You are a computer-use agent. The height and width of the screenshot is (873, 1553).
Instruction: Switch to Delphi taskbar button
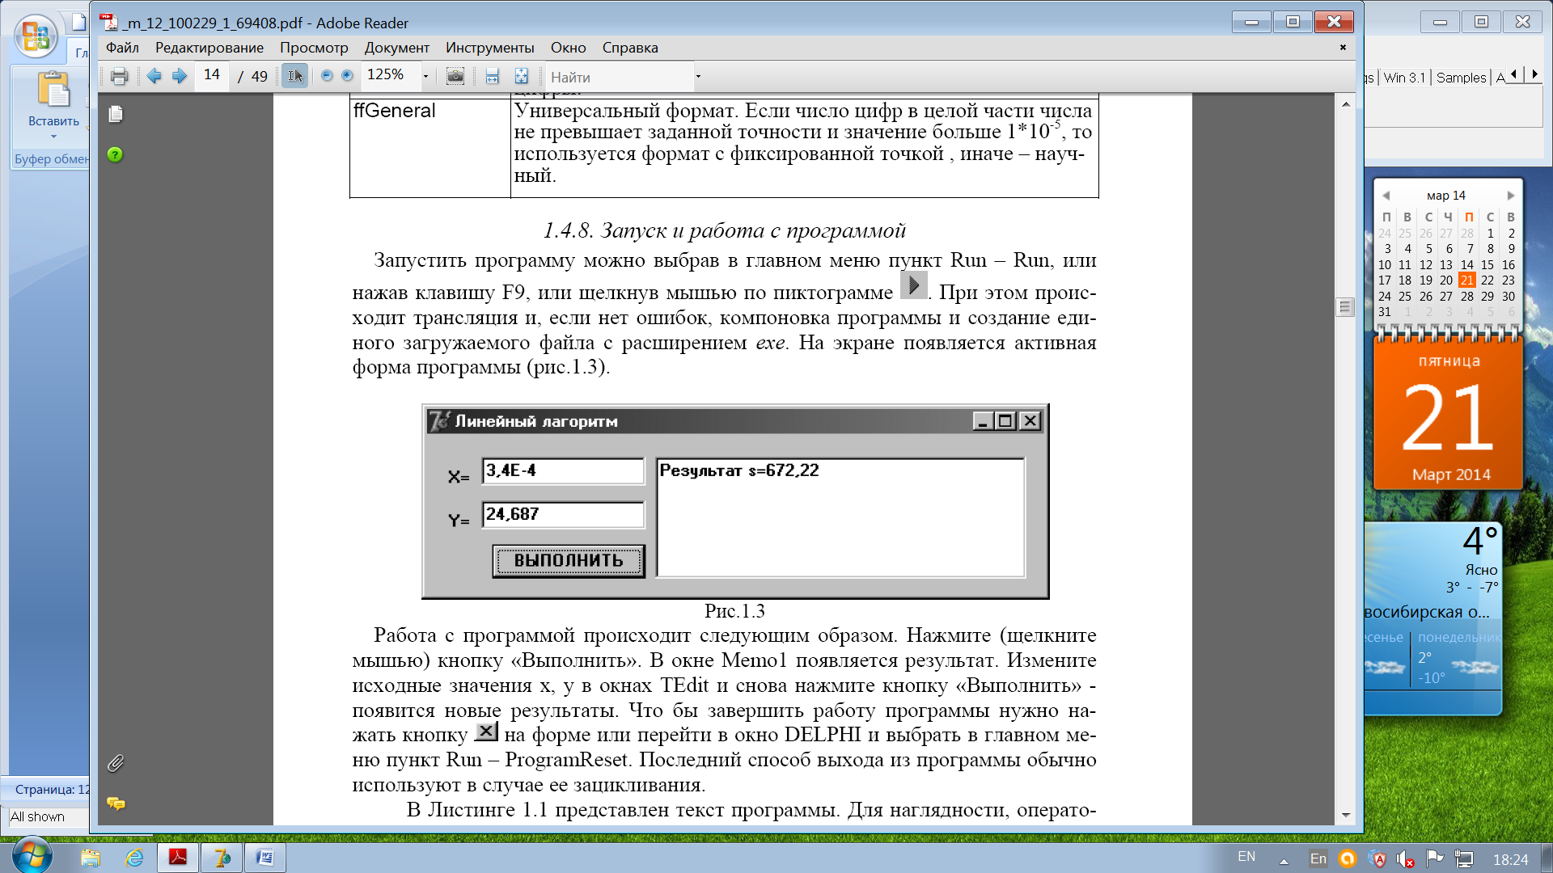pyautogui.click(x=222, y=858)
